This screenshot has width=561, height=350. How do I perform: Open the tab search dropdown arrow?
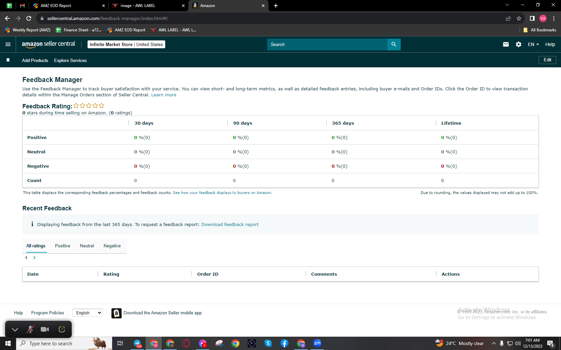(x=507, y=5)
